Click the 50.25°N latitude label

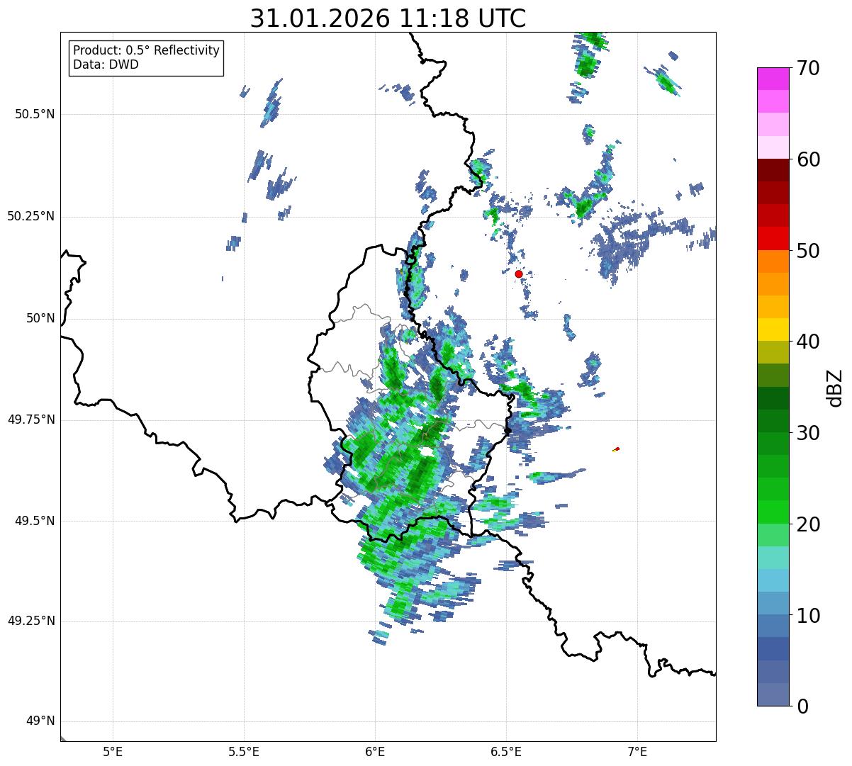tap(30, 216)
